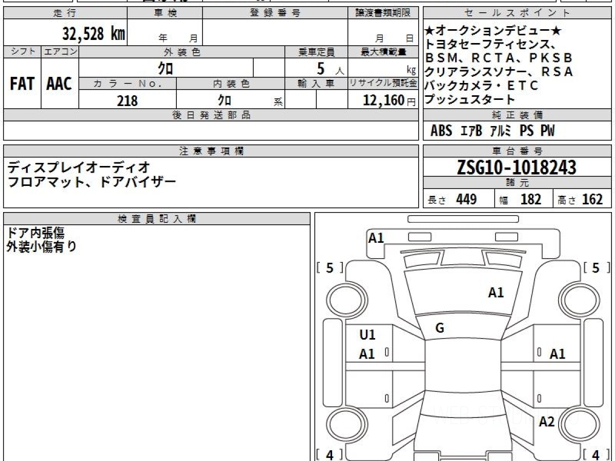
Task: Select the ディスプレイオーディオ note line
Action: [x=79, y=167]
